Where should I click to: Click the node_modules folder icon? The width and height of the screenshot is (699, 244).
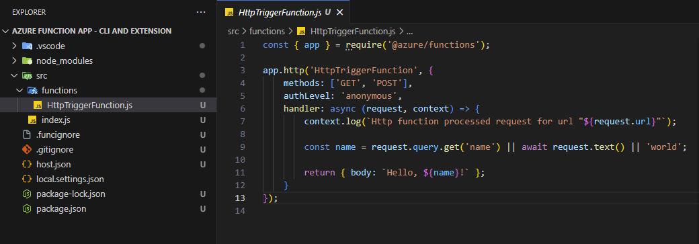click(27, 60)
